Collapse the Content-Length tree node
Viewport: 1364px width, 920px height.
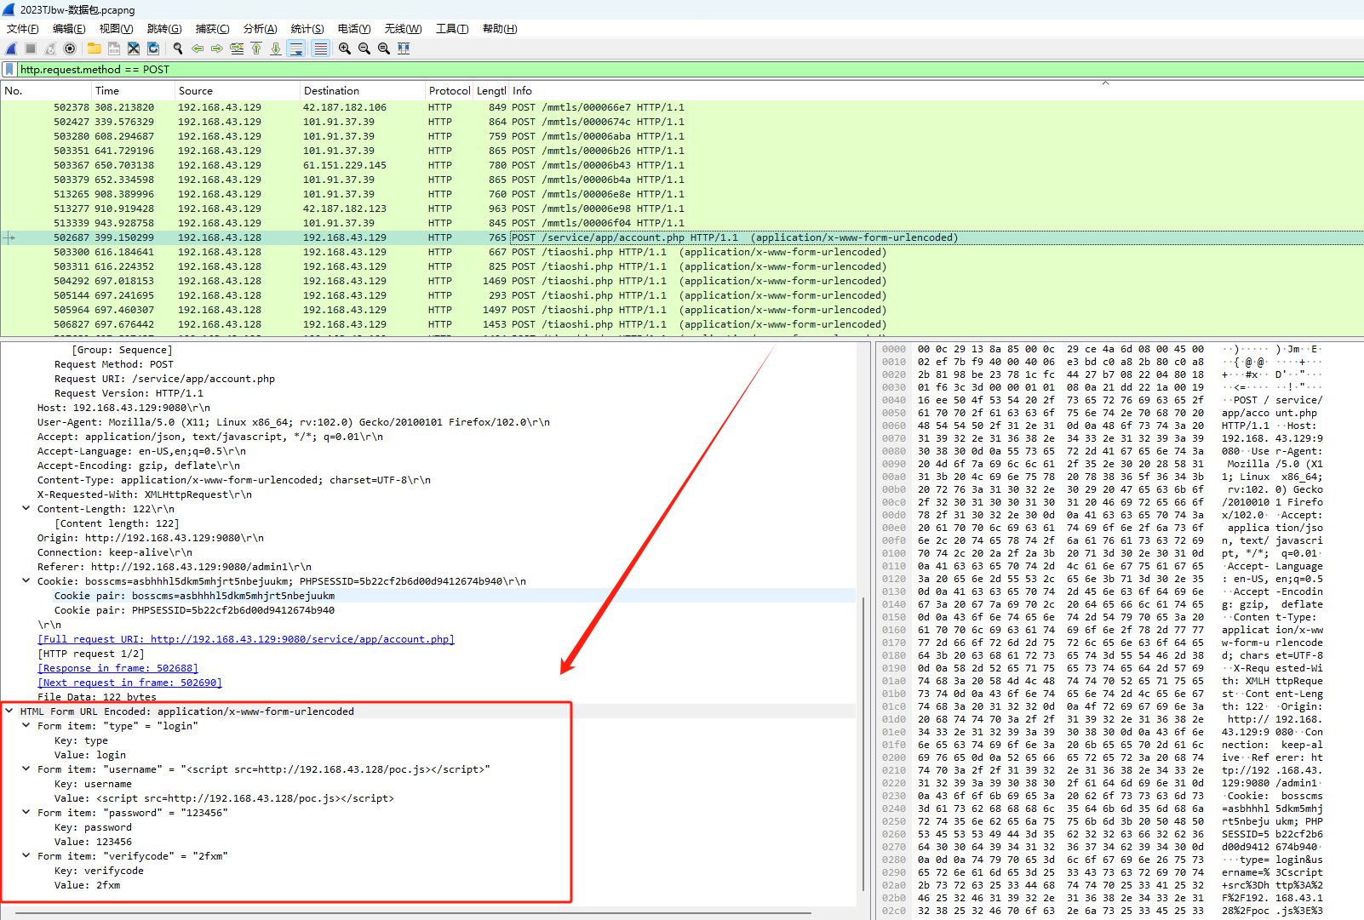click(26, 509)
